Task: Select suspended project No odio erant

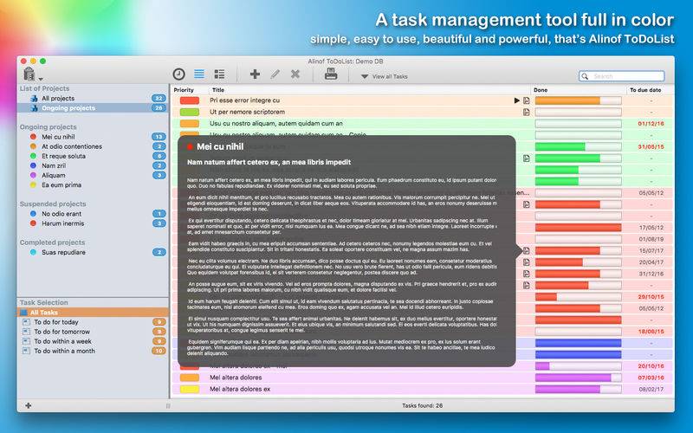Action: click(x=93, y=214)
